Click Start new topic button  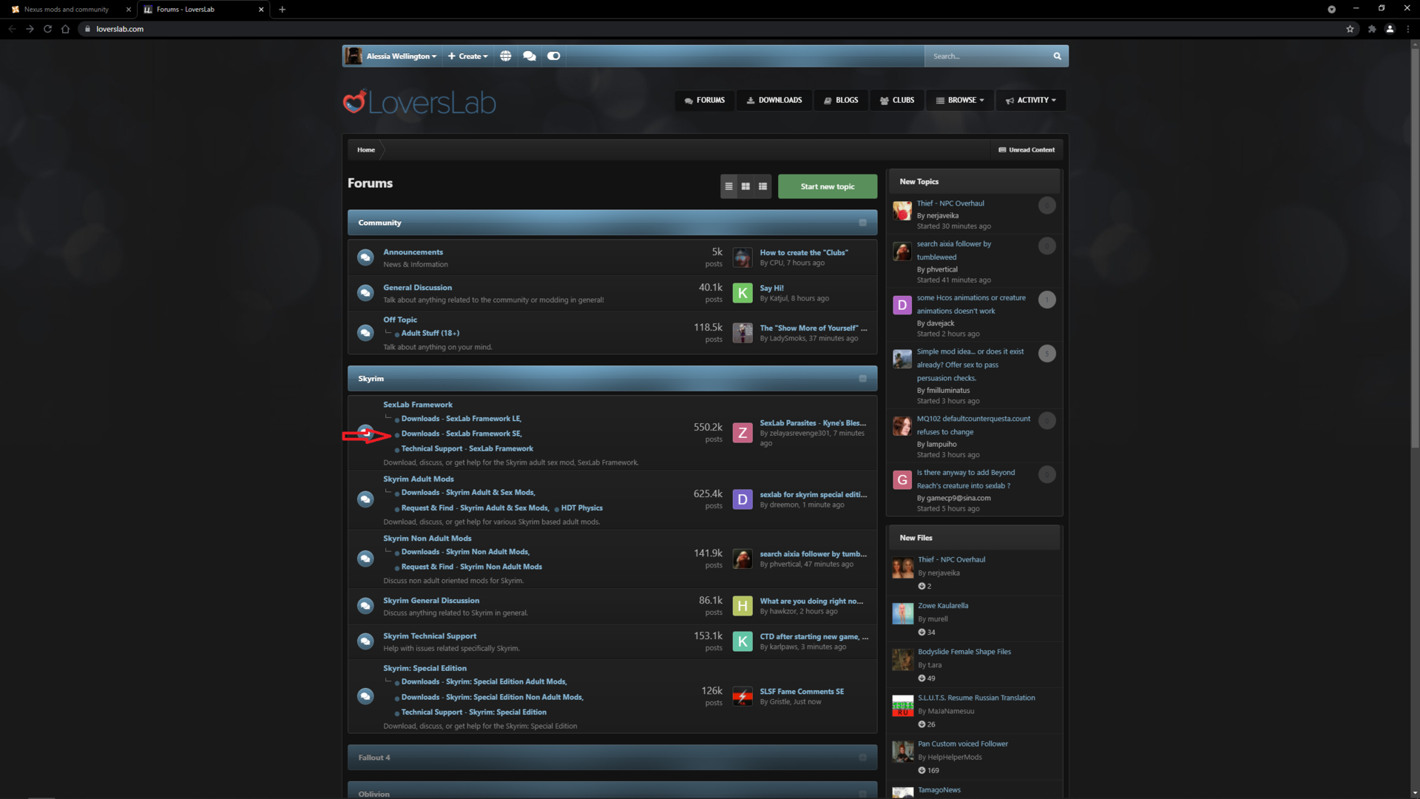(827, 186)
